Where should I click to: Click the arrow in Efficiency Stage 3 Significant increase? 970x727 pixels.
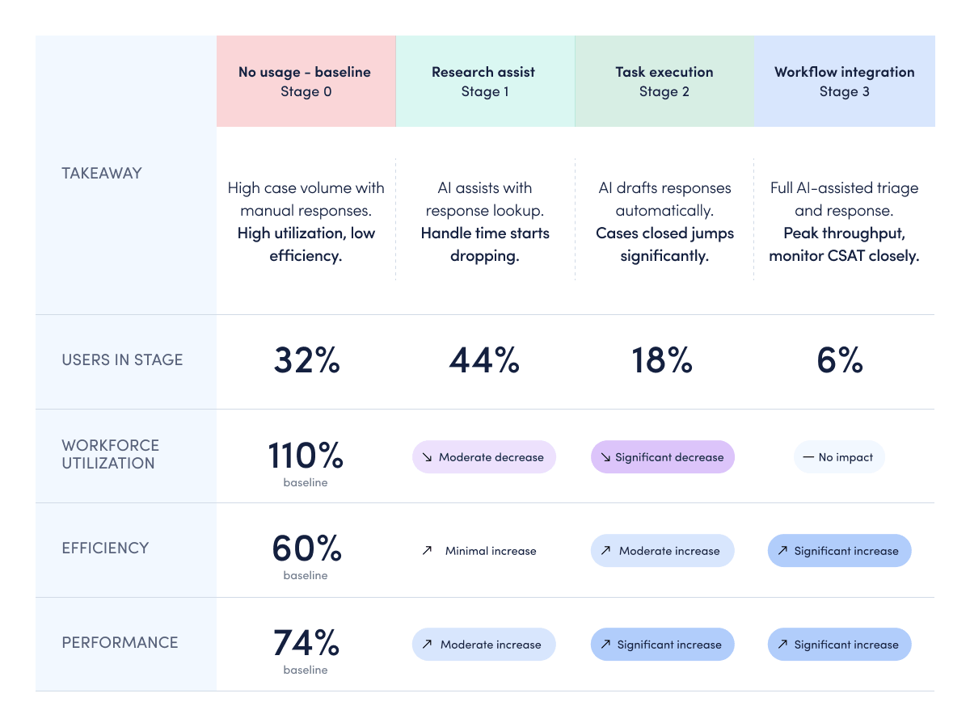[782, 551]
